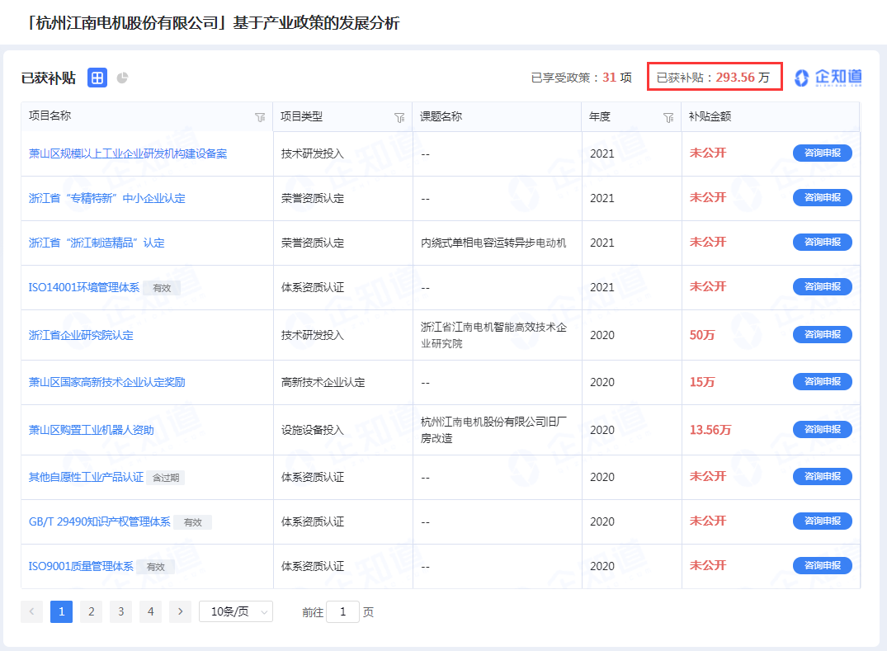Screen dimensions: 887x651
Task: Click the 有效 tag on ISO9001 row
Action: [x=156, y=567]
